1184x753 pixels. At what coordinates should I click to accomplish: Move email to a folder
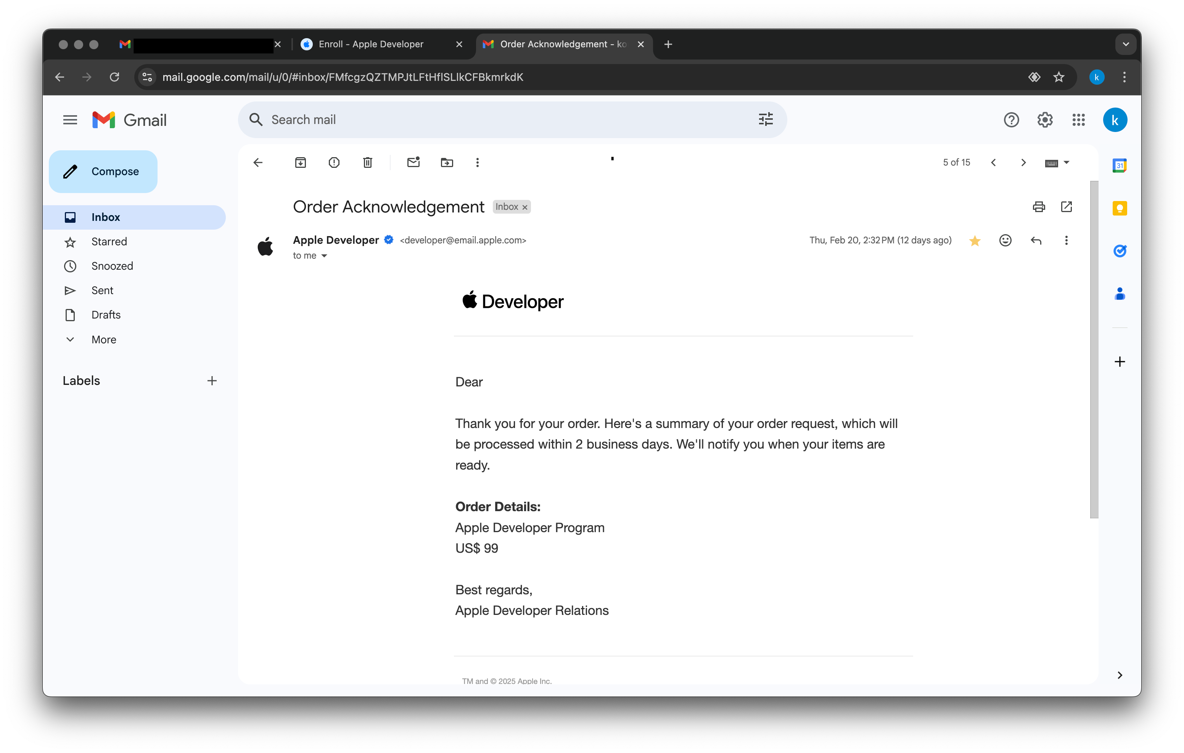pyautogui.click(x=447, y=162)
